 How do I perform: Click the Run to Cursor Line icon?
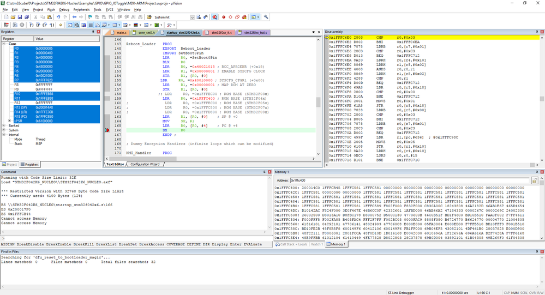point(52,25)
